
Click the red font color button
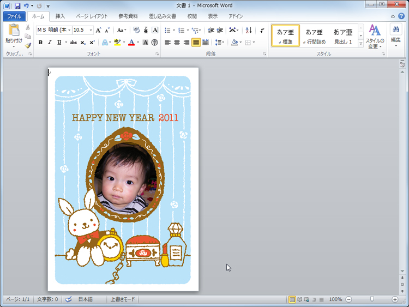click(x=131, y=42)
